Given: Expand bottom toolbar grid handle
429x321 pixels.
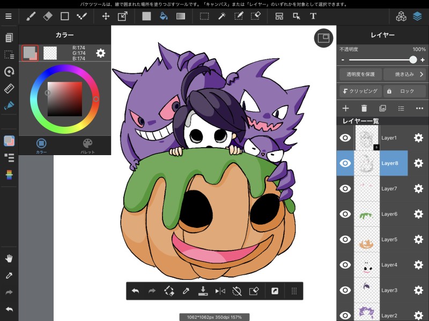Looking at the screenshot, I should click(x=294, y=291).
